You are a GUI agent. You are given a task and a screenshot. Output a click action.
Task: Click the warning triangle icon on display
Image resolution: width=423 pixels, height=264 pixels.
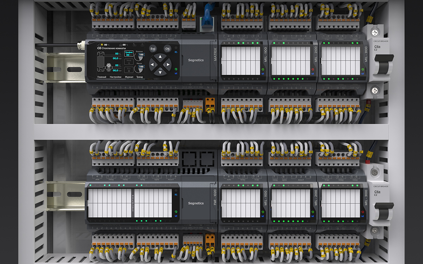(x=142, y=45)
